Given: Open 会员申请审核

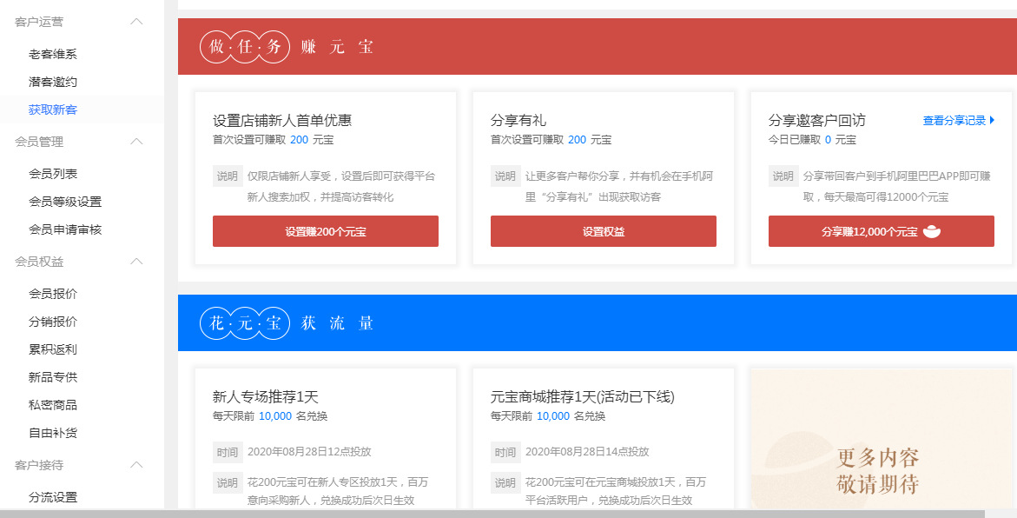Looking at the screenshot, I should pos(65,229).
